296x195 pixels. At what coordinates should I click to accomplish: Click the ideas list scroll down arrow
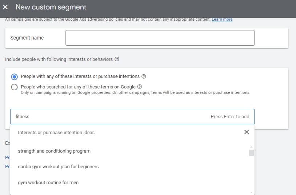[251, 192]
